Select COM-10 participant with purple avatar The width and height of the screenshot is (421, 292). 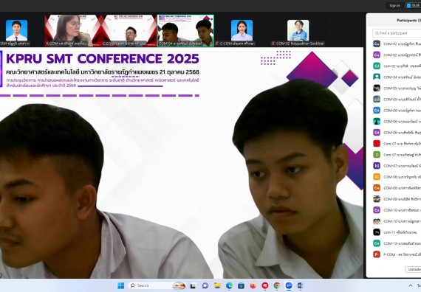coord(397,210)
